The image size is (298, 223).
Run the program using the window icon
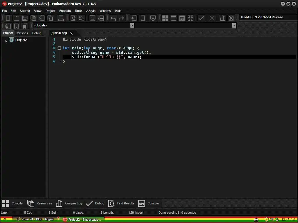[173, 18]
